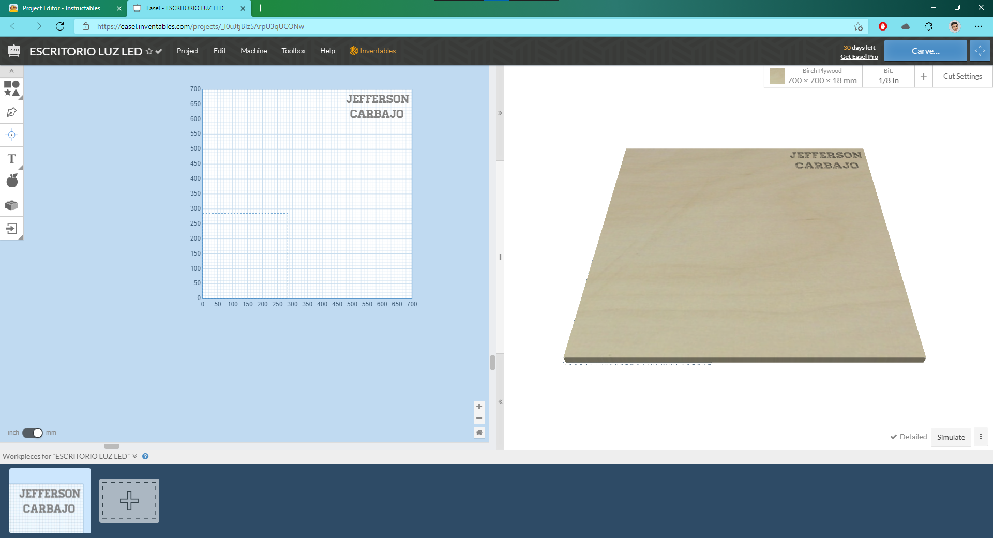The height and width of the screenshot is (538, 993).
Task: Collapse the Workpieces panel chevron
Action: [135, 456]
